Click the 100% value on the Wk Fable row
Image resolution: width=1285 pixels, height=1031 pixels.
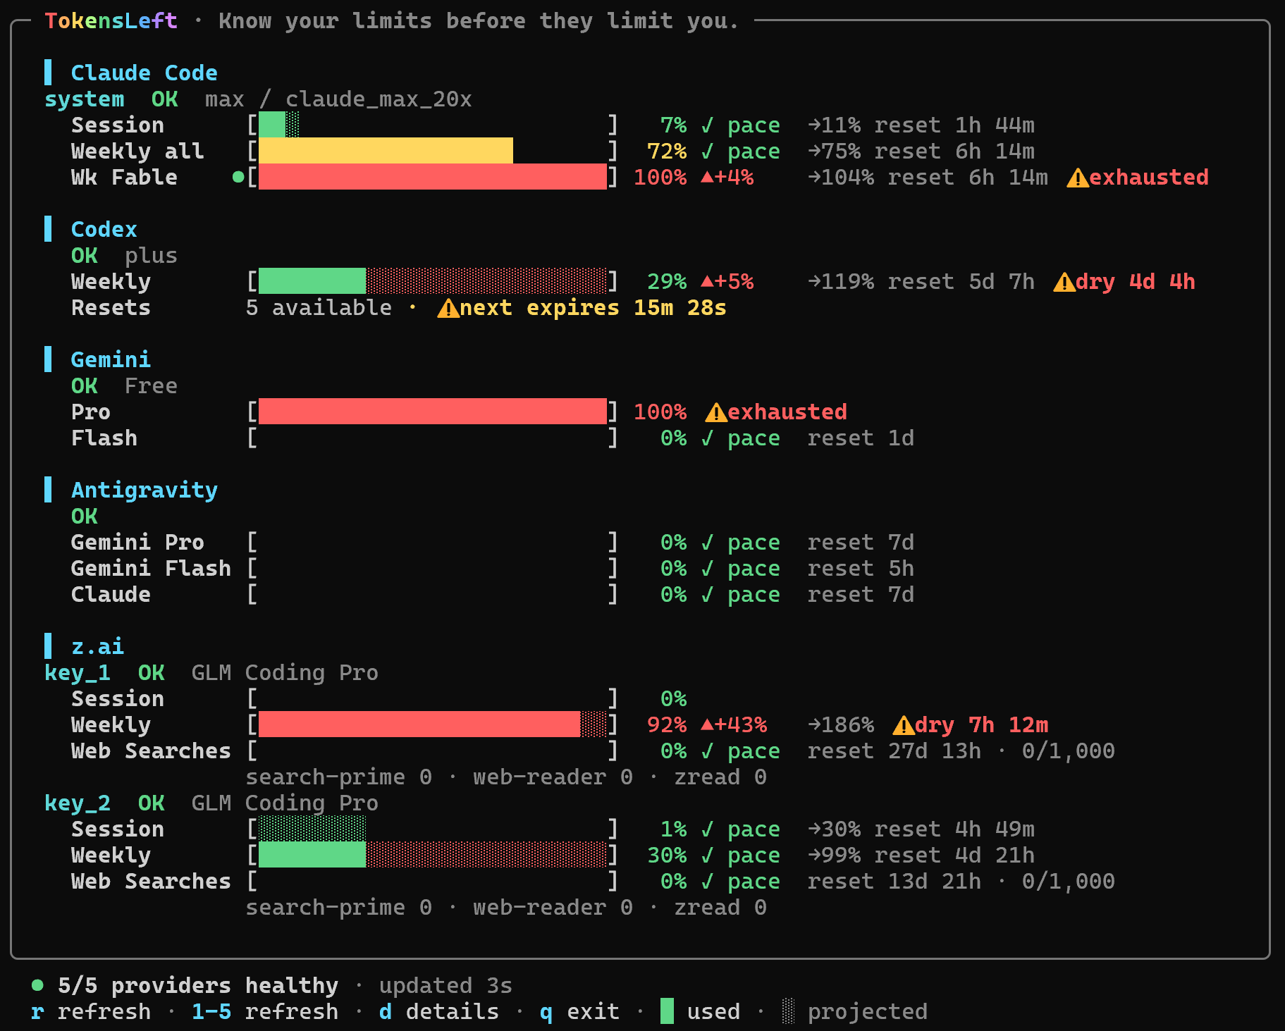tap(660, 178)
